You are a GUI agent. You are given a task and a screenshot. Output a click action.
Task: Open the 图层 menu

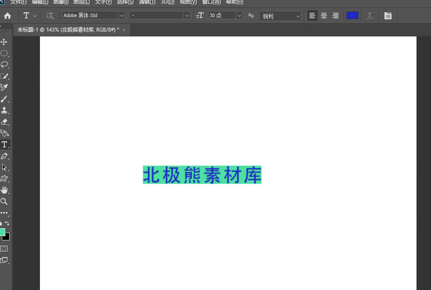tap(82, 2)
